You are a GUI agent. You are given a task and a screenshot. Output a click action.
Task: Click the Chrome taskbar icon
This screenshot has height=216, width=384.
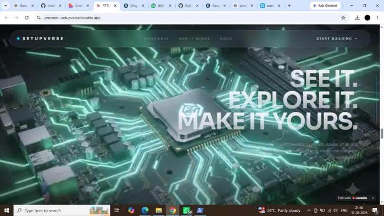coord(172,210)
